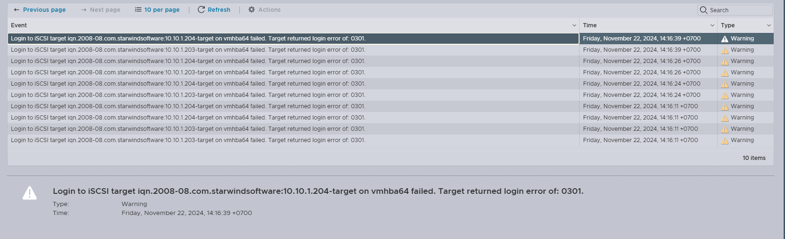Click warning triangle icon in selected first row
Viewport: 785px width, 239px height.
(725, 39)
